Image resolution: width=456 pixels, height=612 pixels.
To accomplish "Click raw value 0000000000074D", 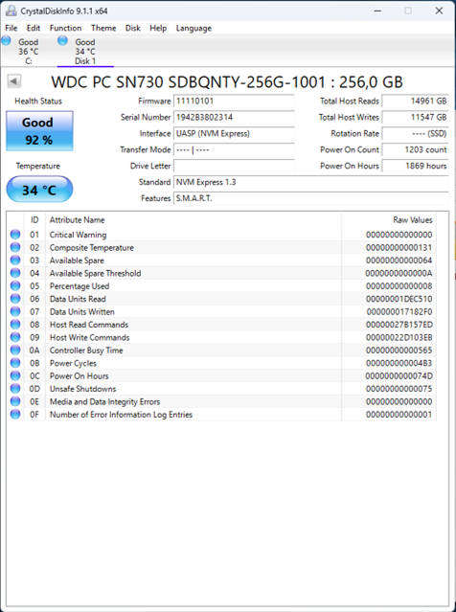I will coord(399,375).
